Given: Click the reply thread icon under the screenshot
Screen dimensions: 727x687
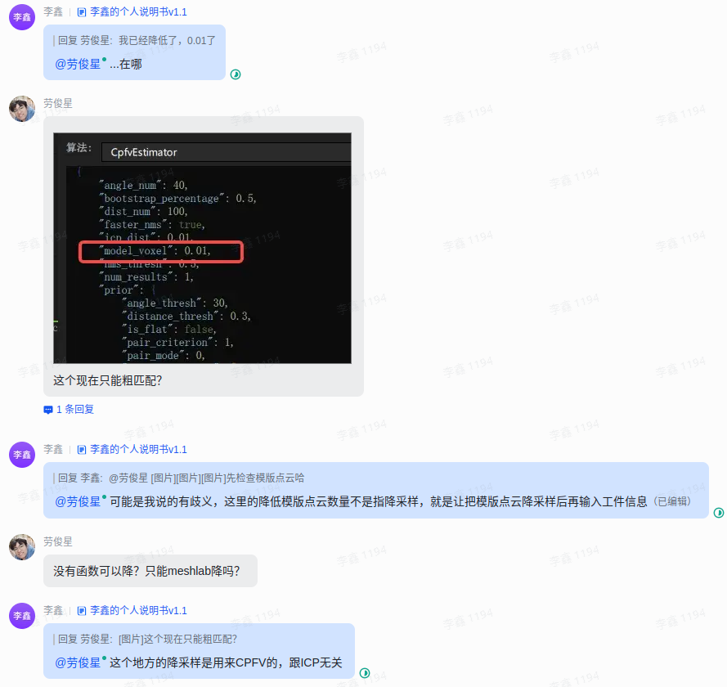Looking at the screenshot, I should (48, 410).
